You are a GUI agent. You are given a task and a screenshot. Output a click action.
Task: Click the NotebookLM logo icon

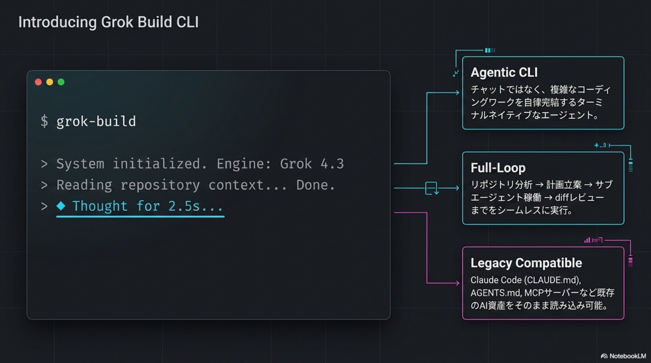coord(604,356)
